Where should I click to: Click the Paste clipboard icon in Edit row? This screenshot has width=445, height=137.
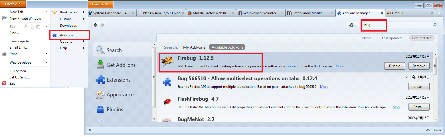38,26
